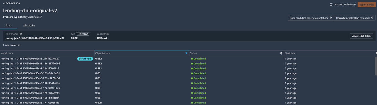377x105 pixels.
Task: Click info icon next to Best model label
Action: 21,34
